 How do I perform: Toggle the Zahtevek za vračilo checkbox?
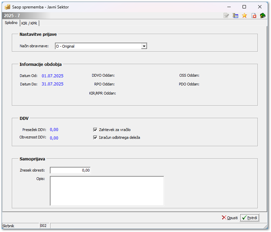[95, 130]
